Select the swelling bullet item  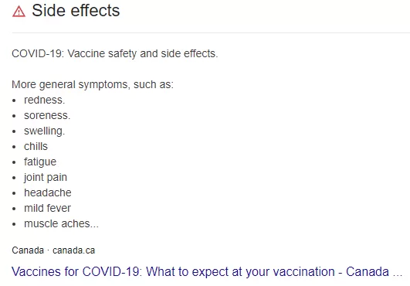pyautogui.click(x=45, y=131)
